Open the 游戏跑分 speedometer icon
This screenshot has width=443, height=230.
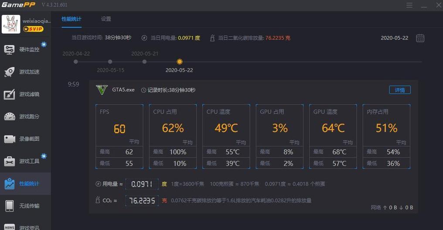click(x=9, y=117)
